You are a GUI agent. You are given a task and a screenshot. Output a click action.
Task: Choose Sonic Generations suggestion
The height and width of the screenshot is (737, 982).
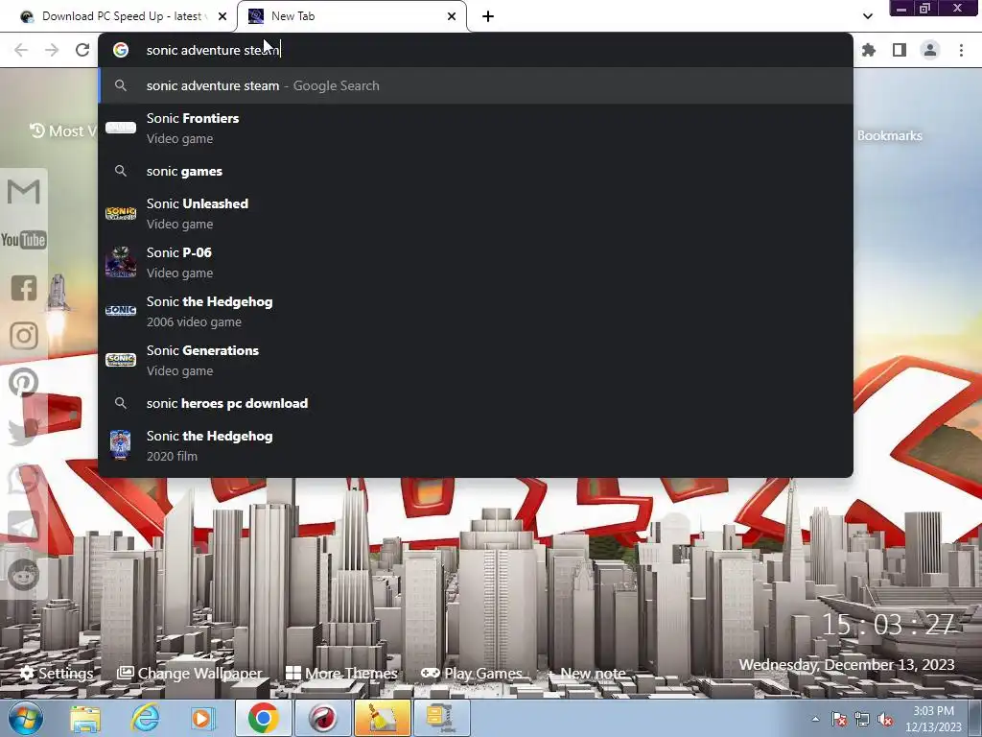[x=476, y=360]
